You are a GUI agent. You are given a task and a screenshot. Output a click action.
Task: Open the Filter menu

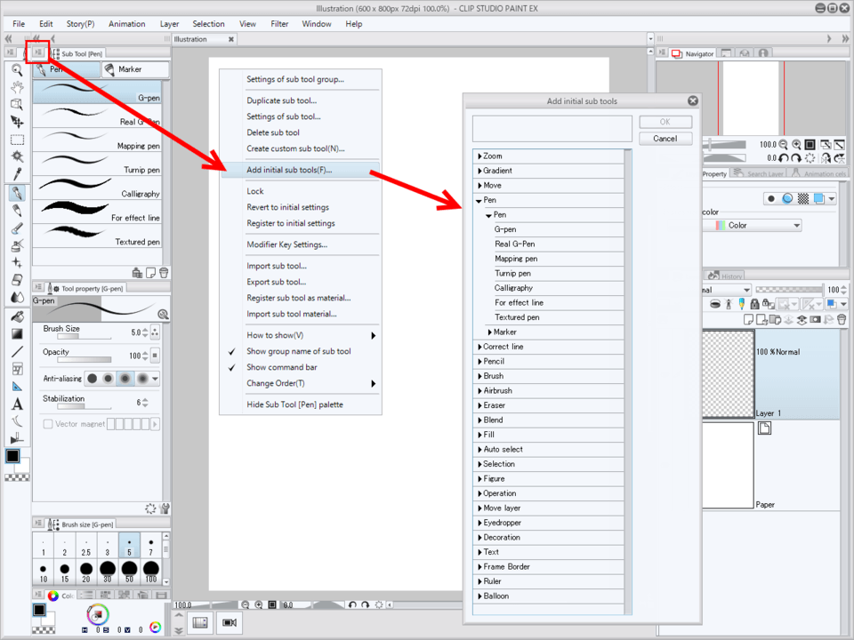click(x=279, y=24)
